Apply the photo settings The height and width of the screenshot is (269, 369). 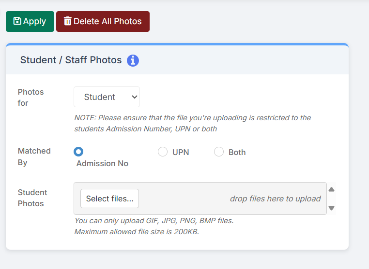30,21
